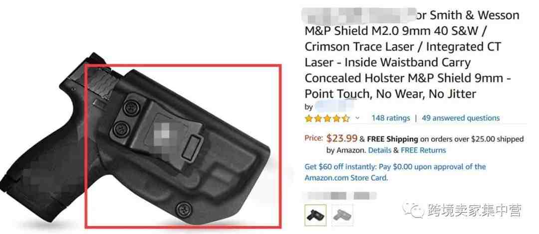
Task: Open the 49 answered questions link
Action: point(461,118)
